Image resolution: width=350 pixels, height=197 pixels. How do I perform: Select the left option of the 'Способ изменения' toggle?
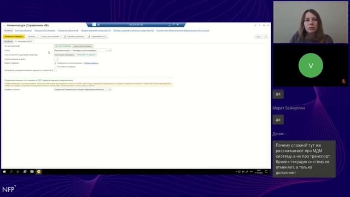(65, 55)
